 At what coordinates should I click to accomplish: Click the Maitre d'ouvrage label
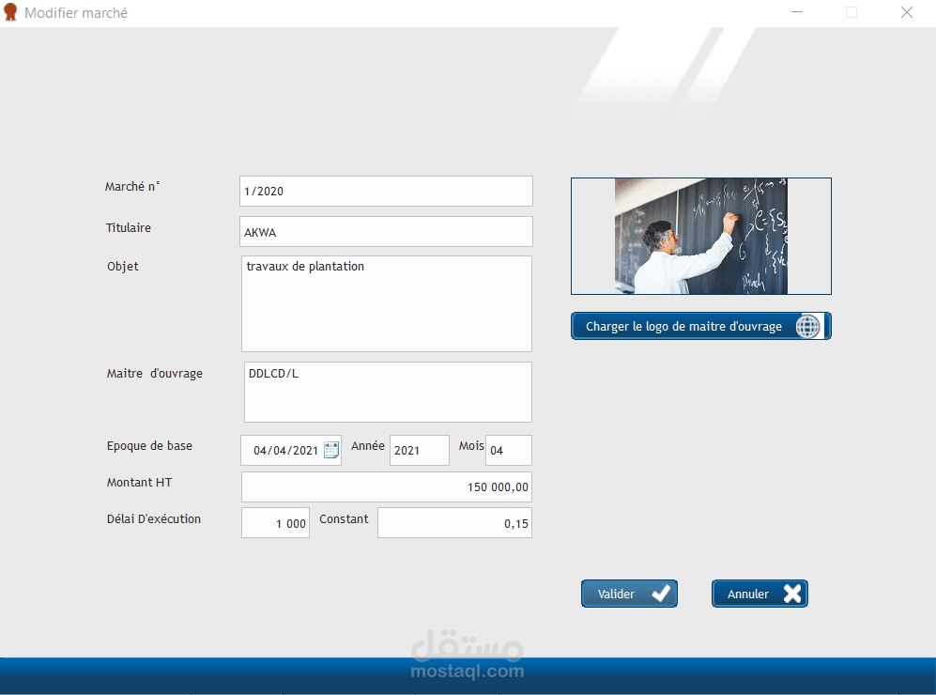point(155,374)
